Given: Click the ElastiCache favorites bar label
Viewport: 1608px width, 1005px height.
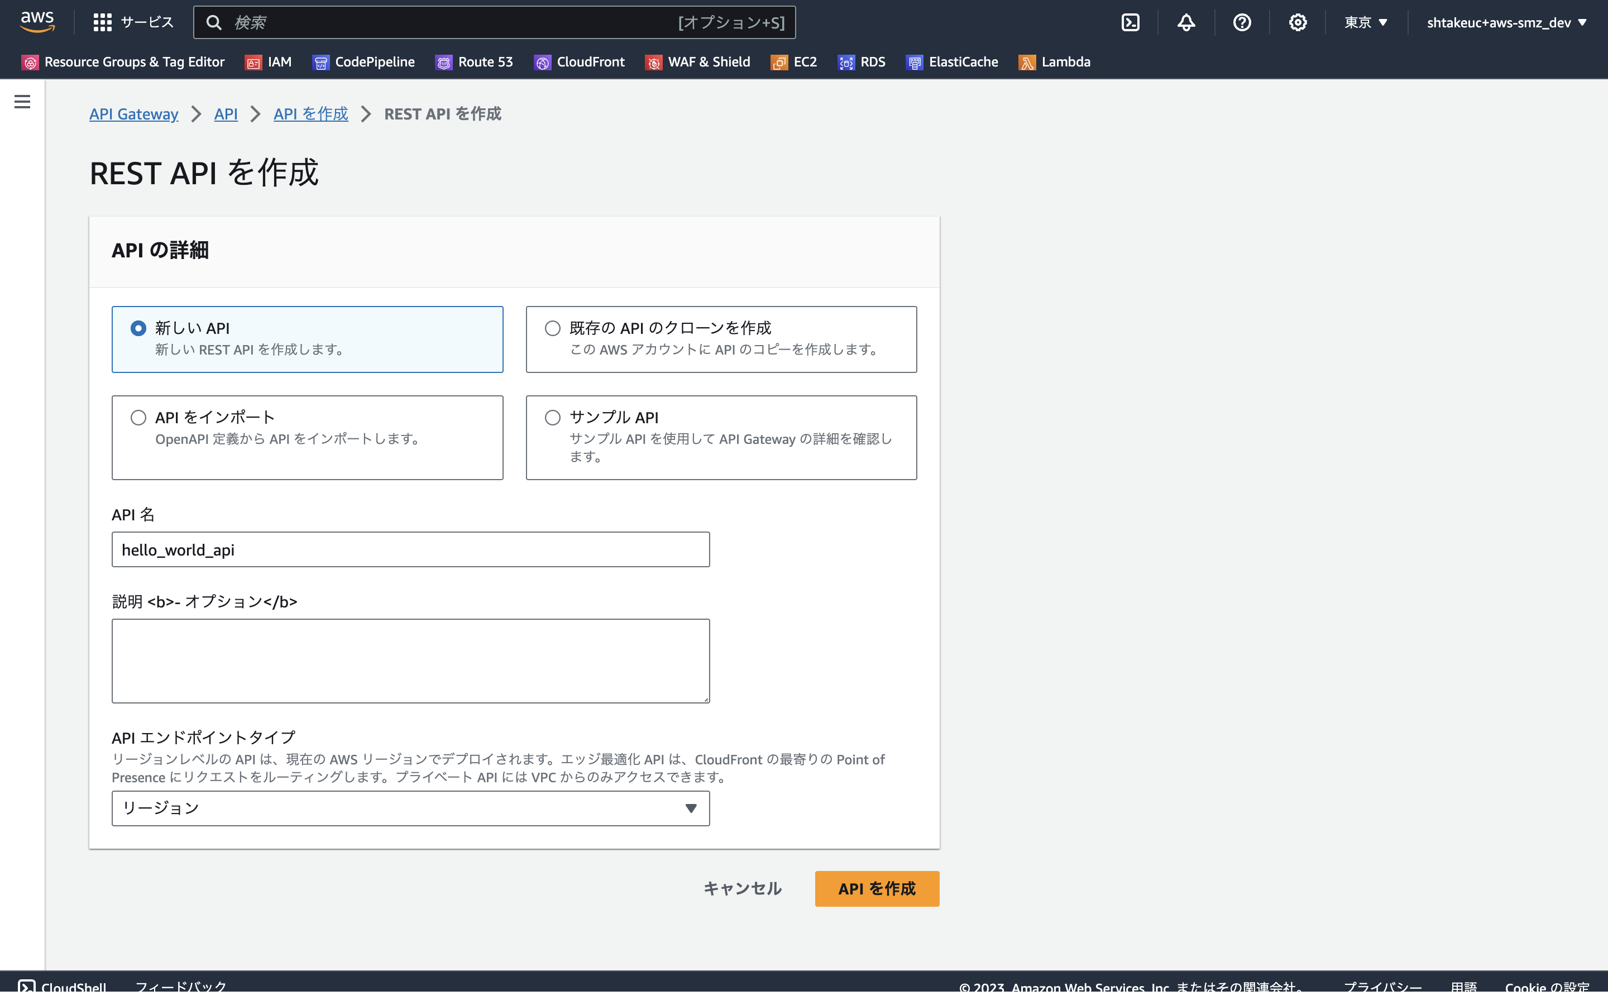Looking at the screenshot, I should tap(964, 63).
